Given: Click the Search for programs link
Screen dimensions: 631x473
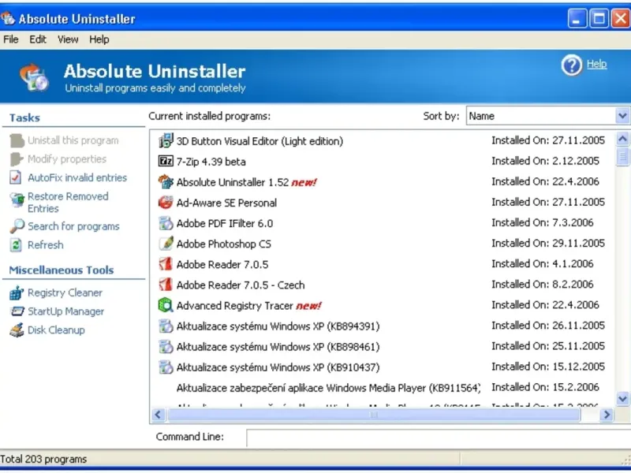Looking at the screenshot, I should point(73,226).
